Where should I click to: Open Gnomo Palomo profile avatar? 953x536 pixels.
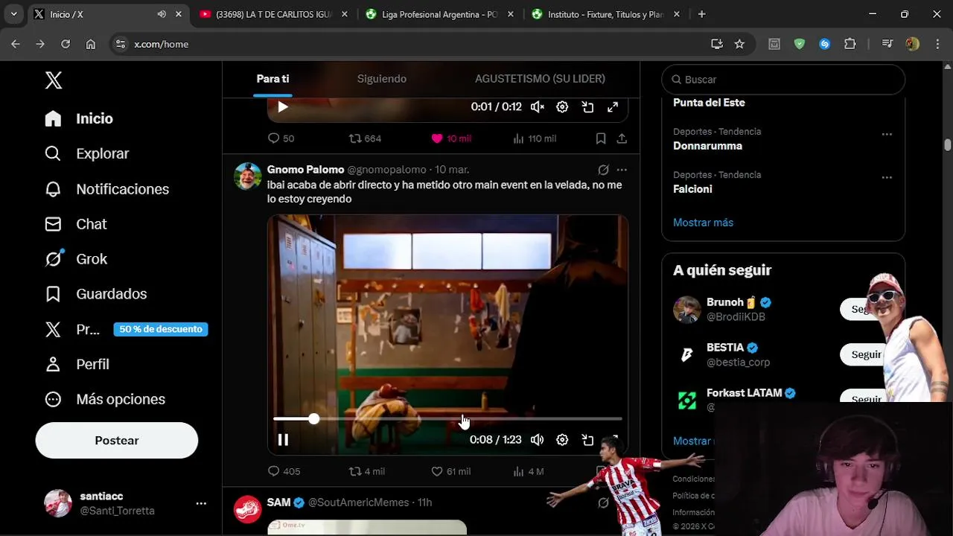(248, 176)
